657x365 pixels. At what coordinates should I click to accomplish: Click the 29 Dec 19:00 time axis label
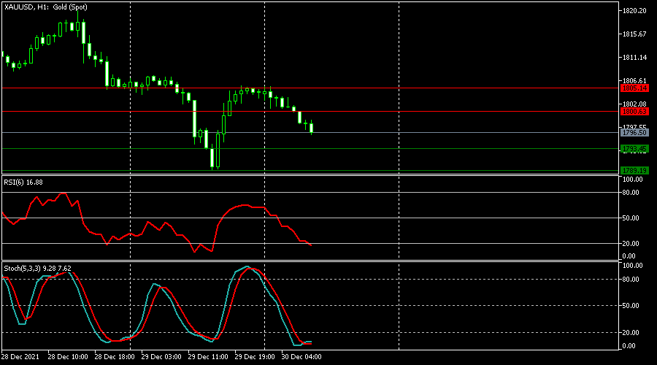tap(255, 357)
